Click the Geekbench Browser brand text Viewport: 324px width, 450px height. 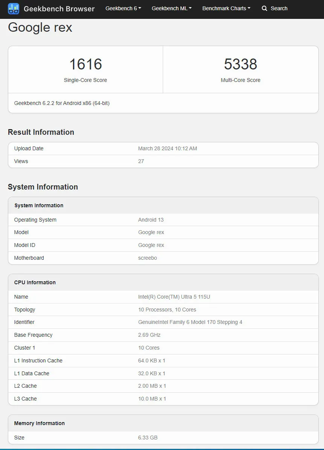(x=59, y=8)
